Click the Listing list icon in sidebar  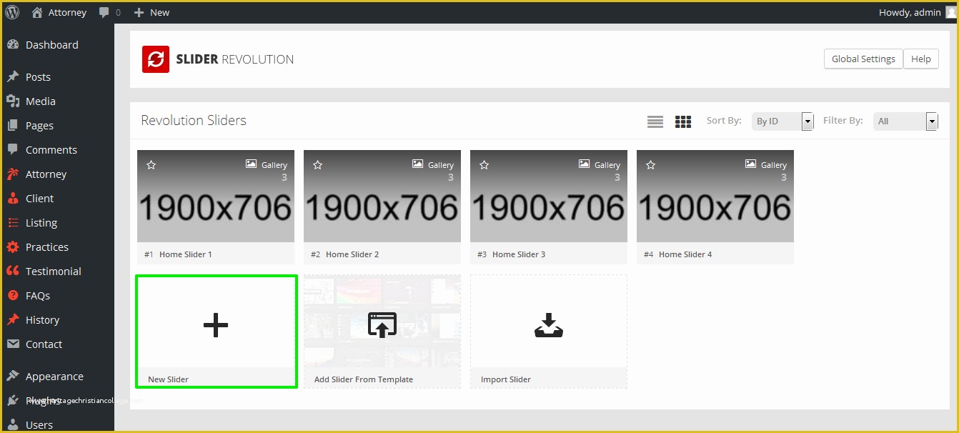(x=13, y=222)
